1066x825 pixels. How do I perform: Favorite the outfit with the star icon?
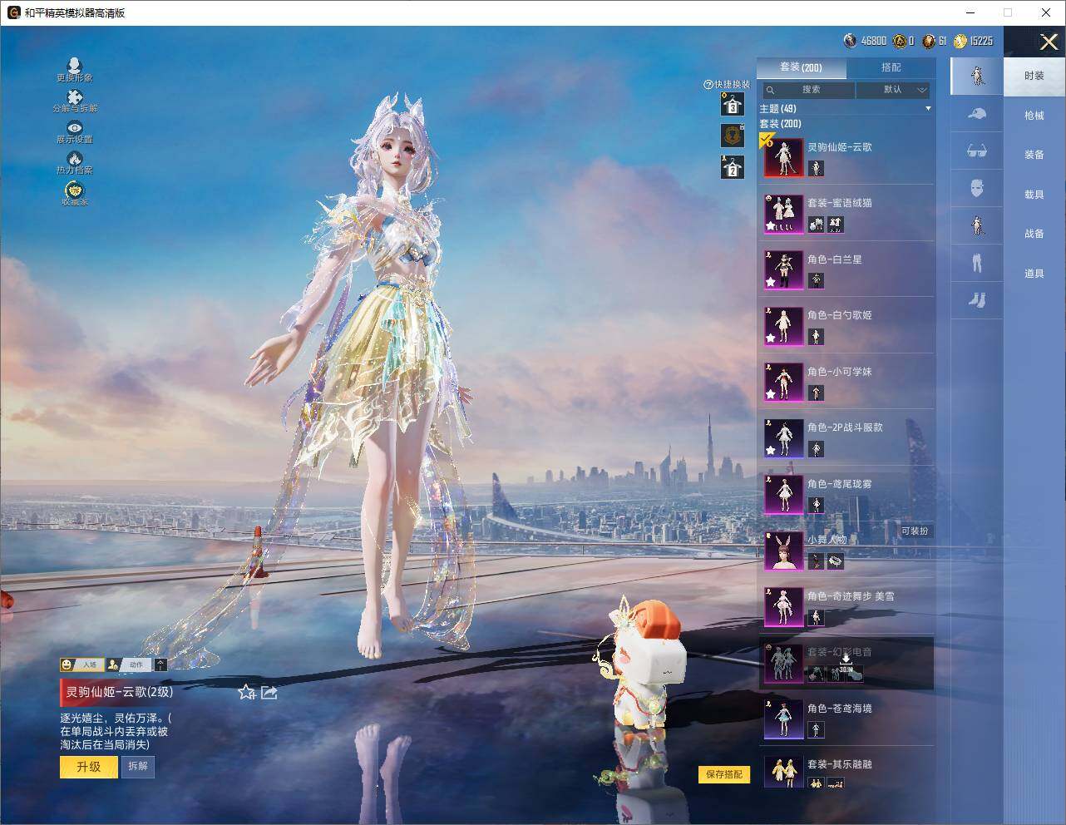coord(247,692)
